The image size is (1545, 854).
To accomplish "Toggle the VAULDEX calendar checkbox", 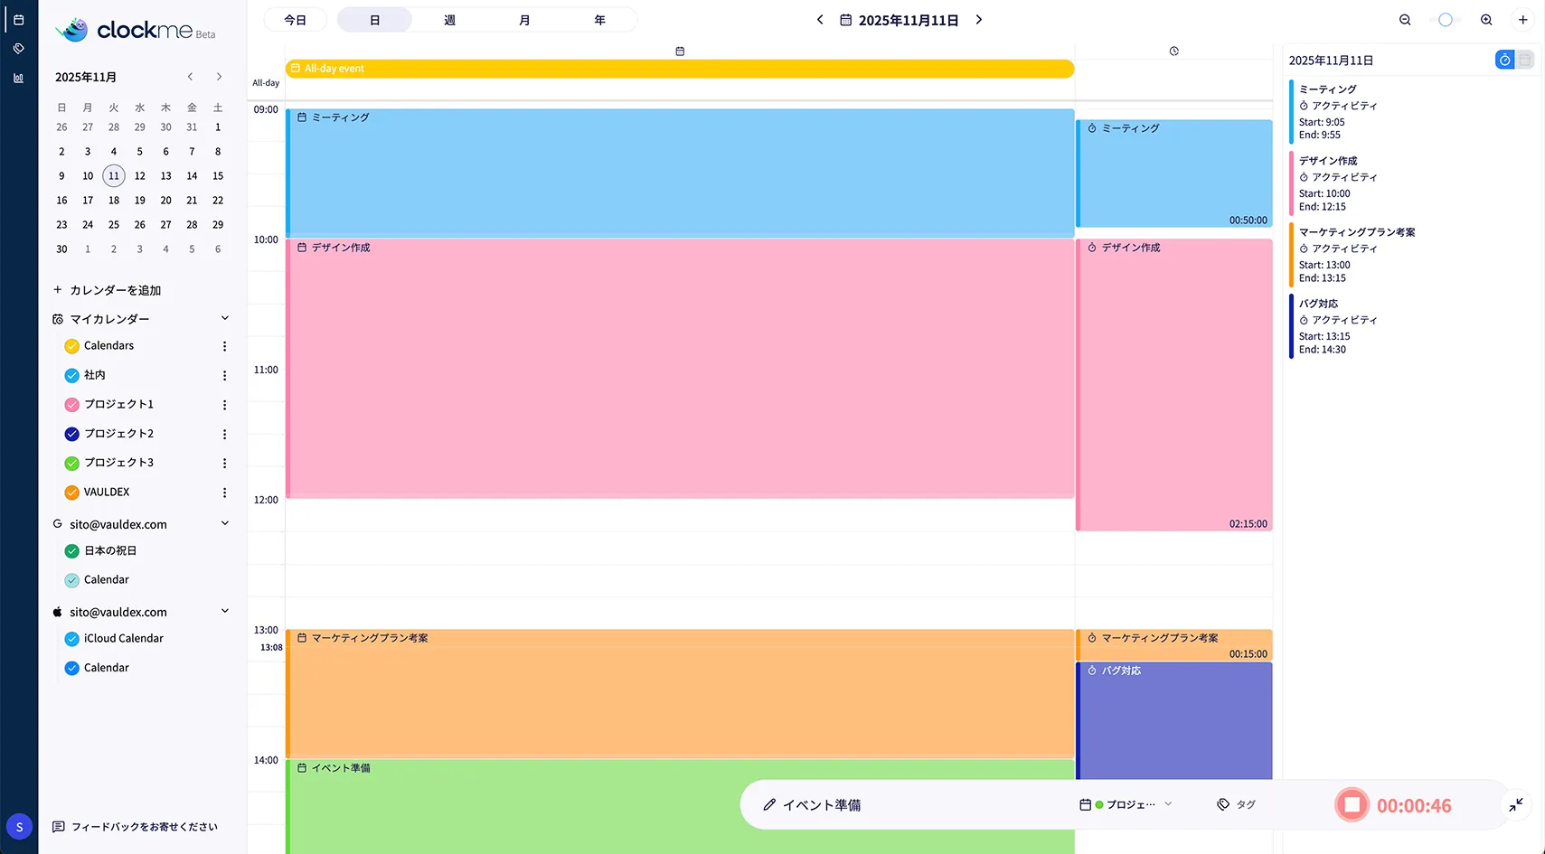I will point(72,493).
